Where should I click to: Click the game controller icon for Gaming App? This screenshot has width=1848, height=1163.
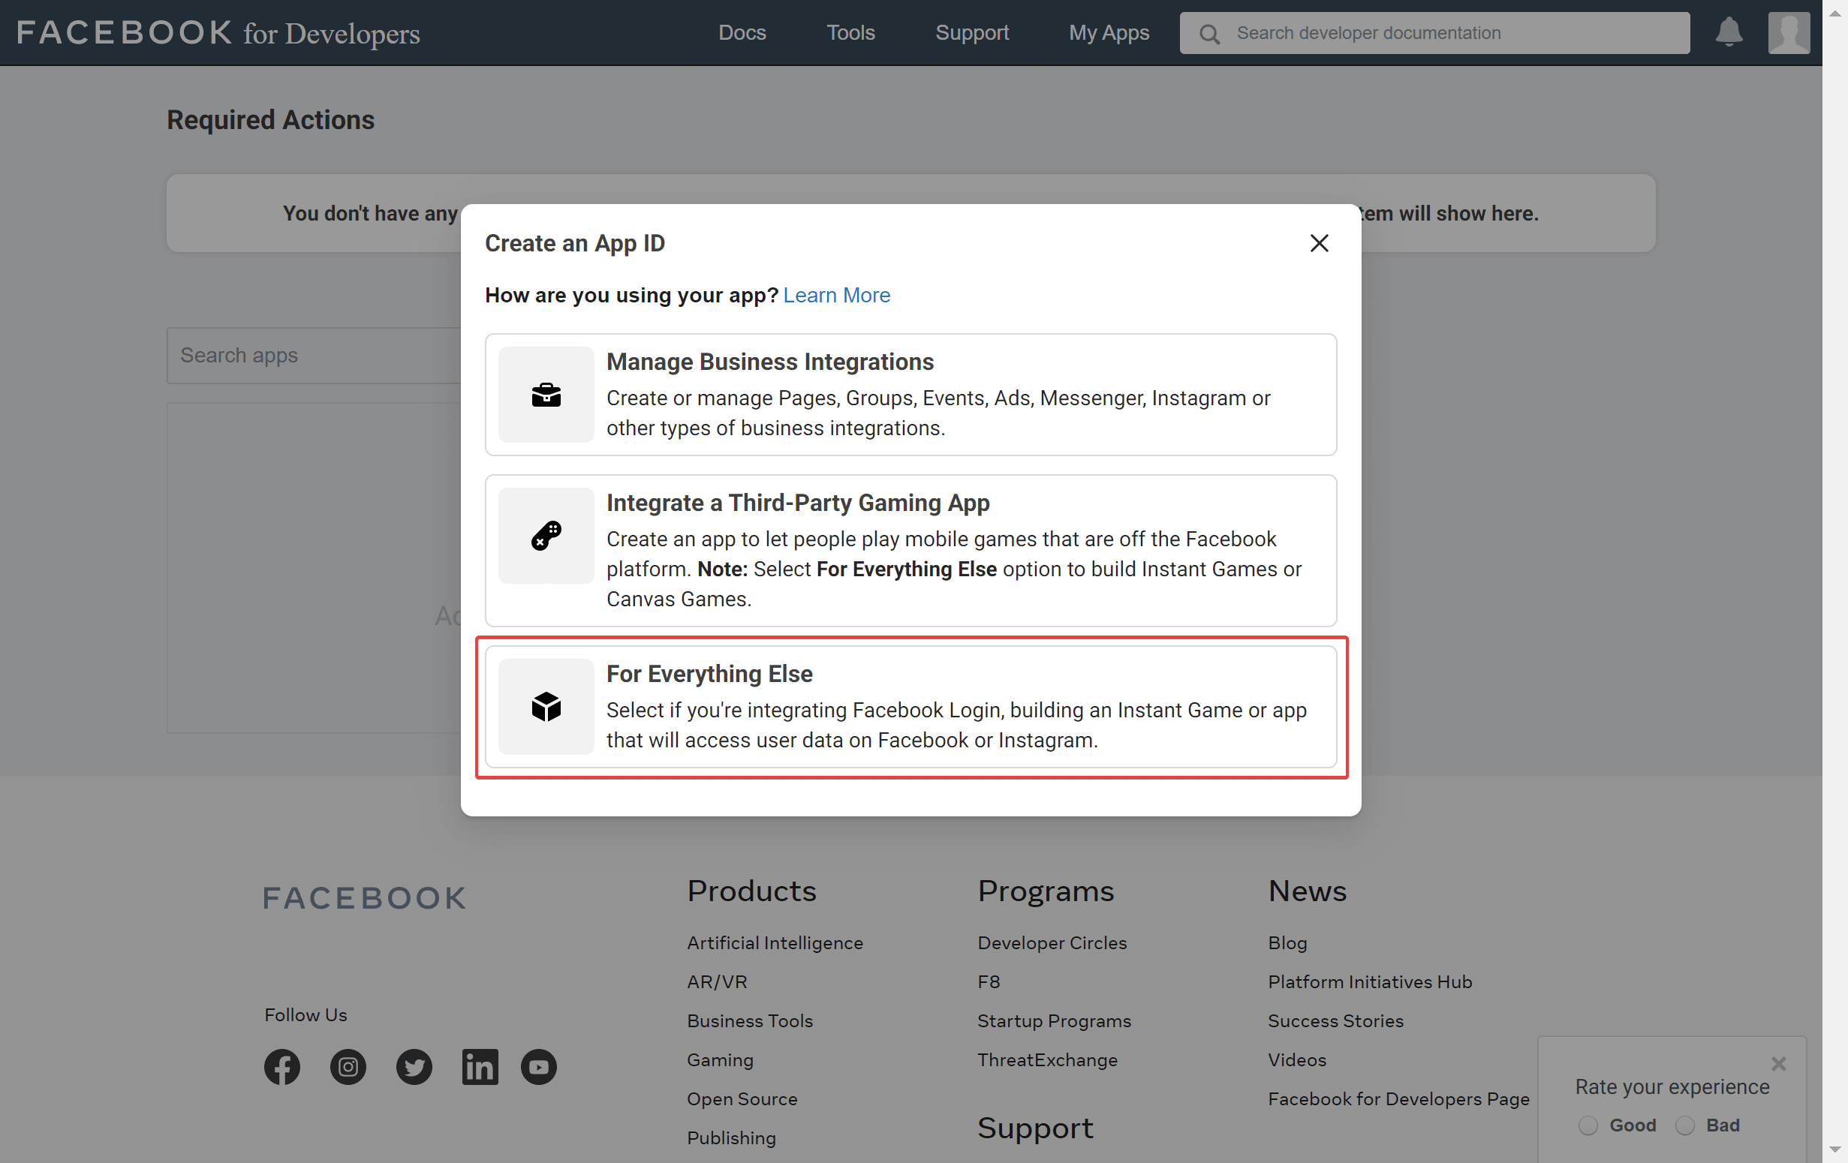[546, 536]
